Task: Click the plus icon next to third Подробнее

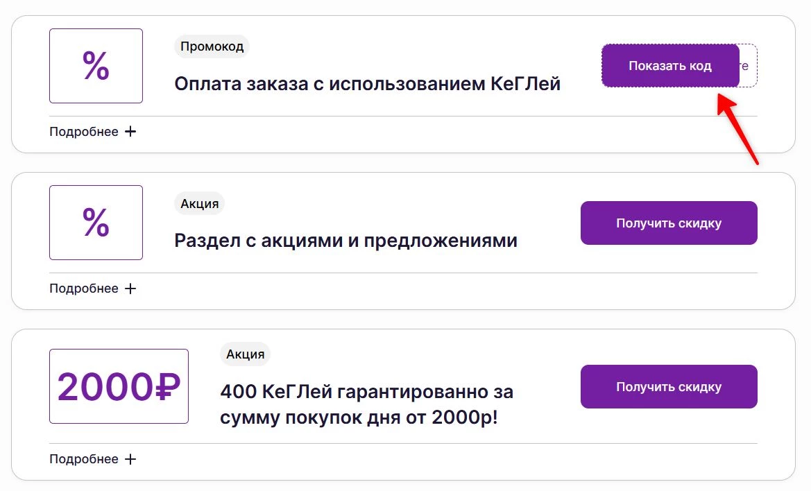Action: coord(131,458)
